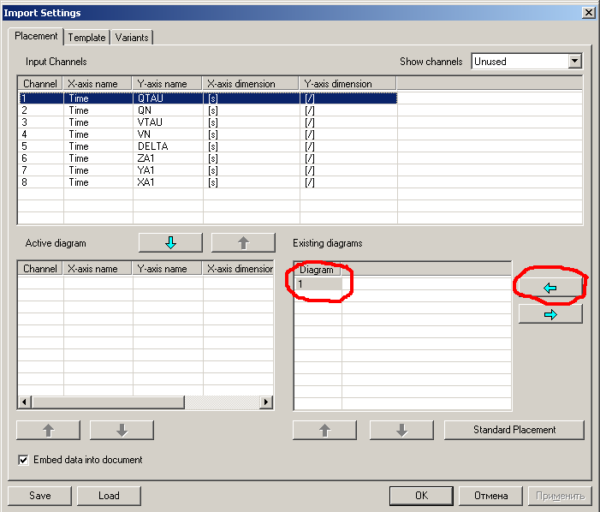This screenshot has width=600, height=512.
Task: Click the cyan left arrow next to Existing diagrams
Action: tap(550, 288)
